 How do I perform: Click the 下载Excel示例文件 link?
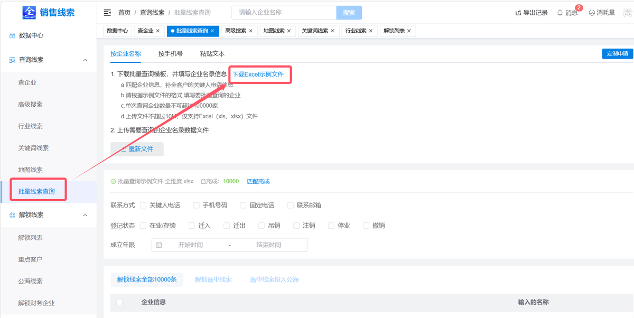(x=258, y=74)
